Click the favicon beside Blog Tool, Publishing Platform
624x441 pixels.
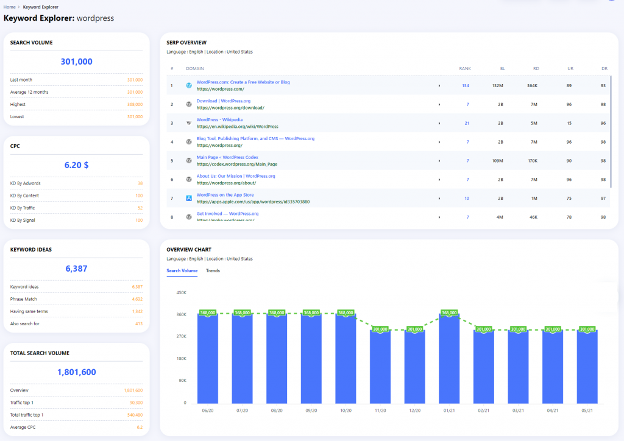pyautogui.click(x=189, y=142)
